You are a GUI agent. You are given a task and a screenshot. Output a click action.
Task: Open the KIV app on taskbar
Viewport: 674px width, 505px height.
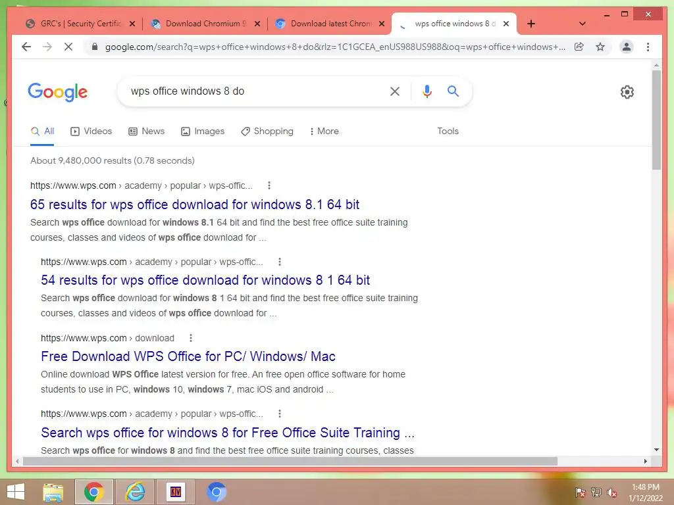176,492
